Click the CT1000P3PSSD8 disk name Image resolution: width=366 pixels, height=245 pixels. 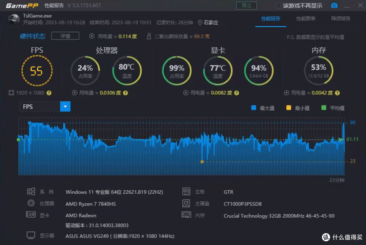tap(243, 204)
